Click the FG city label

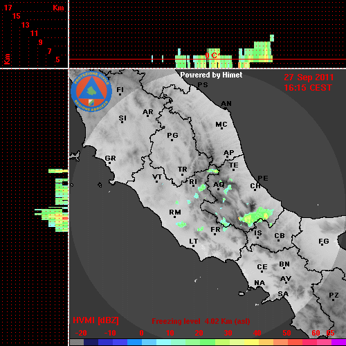[x=324, y=242]
